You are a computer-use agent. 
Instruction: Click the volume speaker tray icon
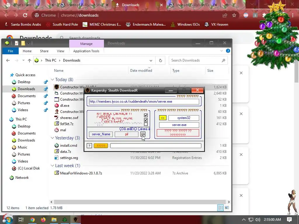(258, 220)
